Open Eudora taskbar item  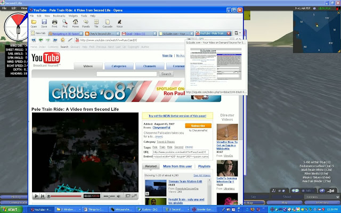point(149,209)
